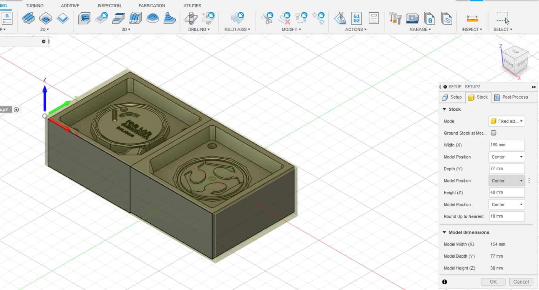Collapse the Model Dimensions section
This screenshot has height=290, width=539.
[445, 232]
